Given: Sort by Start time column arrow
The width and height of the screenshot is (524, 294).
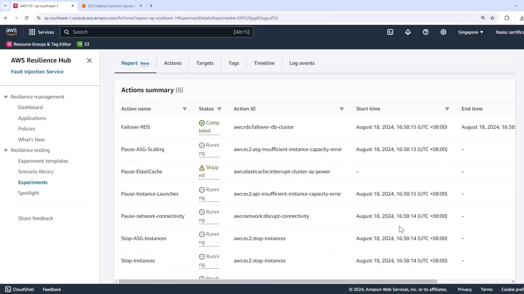Looking at the screenshot, I should coord(447,109).
